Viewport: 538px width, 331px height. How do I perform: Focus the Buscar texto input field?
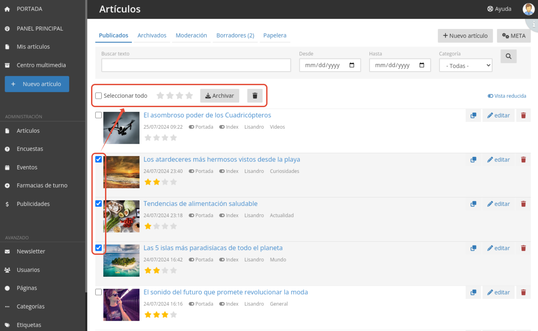[196, 65]
